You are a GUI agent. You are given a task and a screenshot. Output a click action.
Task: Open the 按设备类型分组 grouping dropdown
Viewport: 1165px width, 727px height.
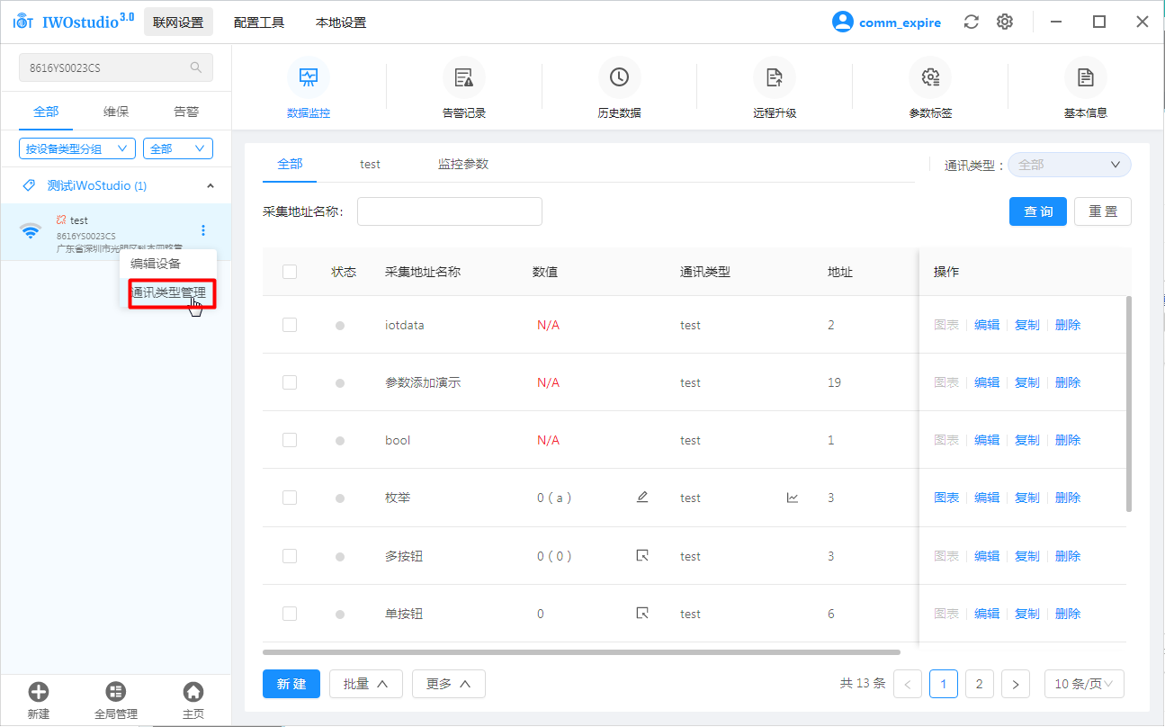pyautogui.click(x=76, y=148)
